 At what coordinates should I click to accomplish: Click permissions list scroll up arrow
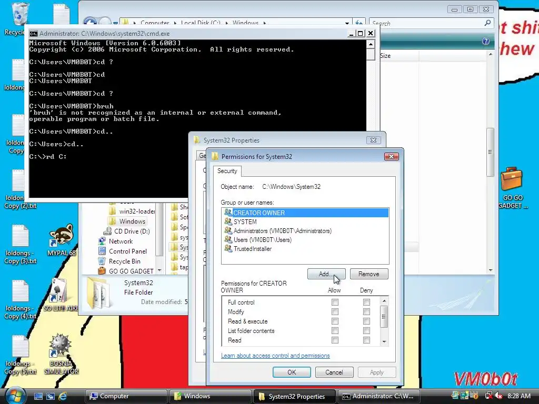[384, 301]
